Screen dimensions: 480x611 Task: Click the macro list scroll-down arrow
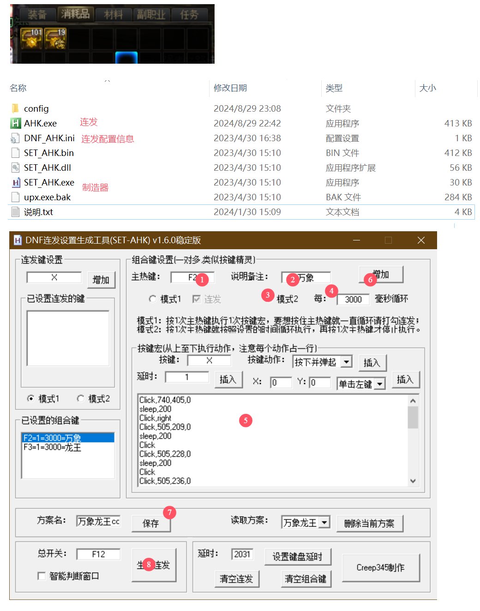413,481
